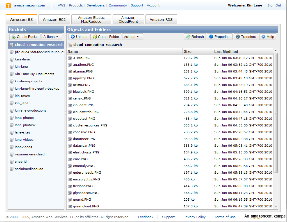Open the Objects Actions dropdown
This screenshot has width=287, height=222.
coord(132,37)
